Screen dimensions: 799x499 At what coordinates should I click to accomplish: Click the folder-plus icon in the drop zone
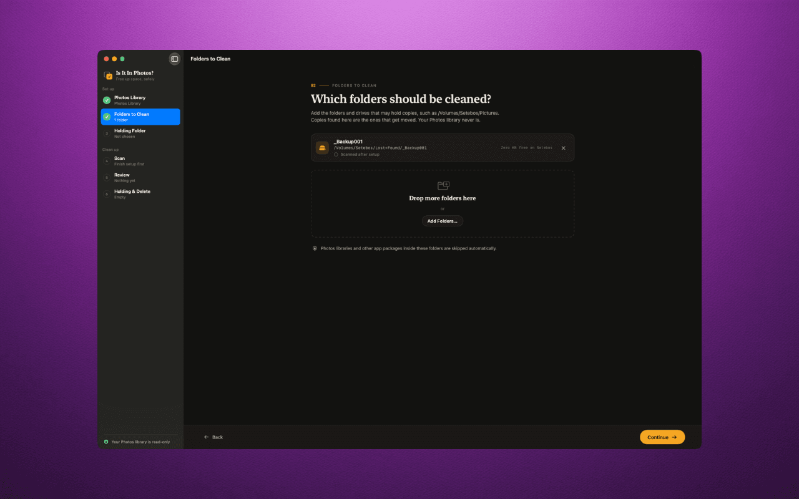(x=443, y=185)
